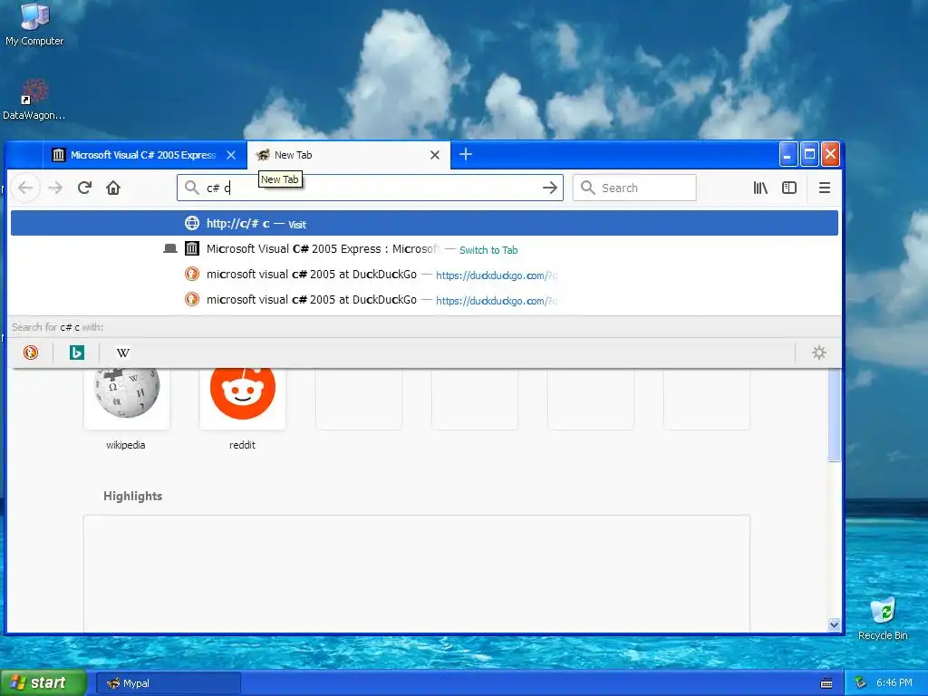The height and width of the screenshot is (696, 928).
Task: Click the keyboard icon in system tray
Action: pyautogui.click(x=826, y=683)
